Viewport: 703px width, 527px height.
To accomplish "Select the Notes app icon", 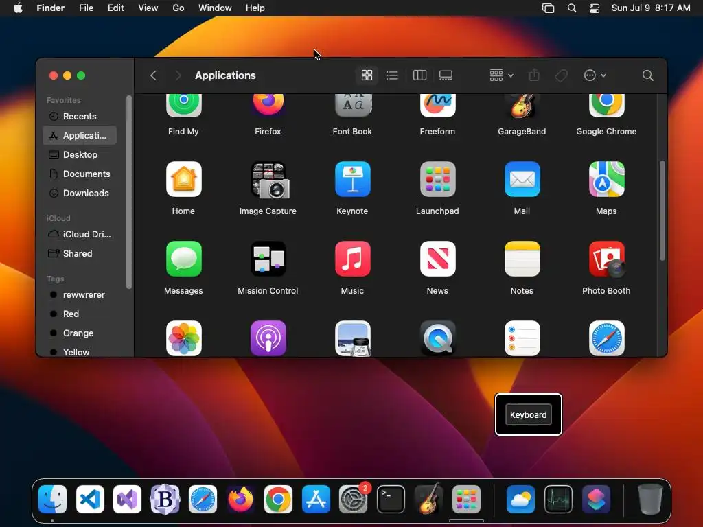I will (522, 259).
